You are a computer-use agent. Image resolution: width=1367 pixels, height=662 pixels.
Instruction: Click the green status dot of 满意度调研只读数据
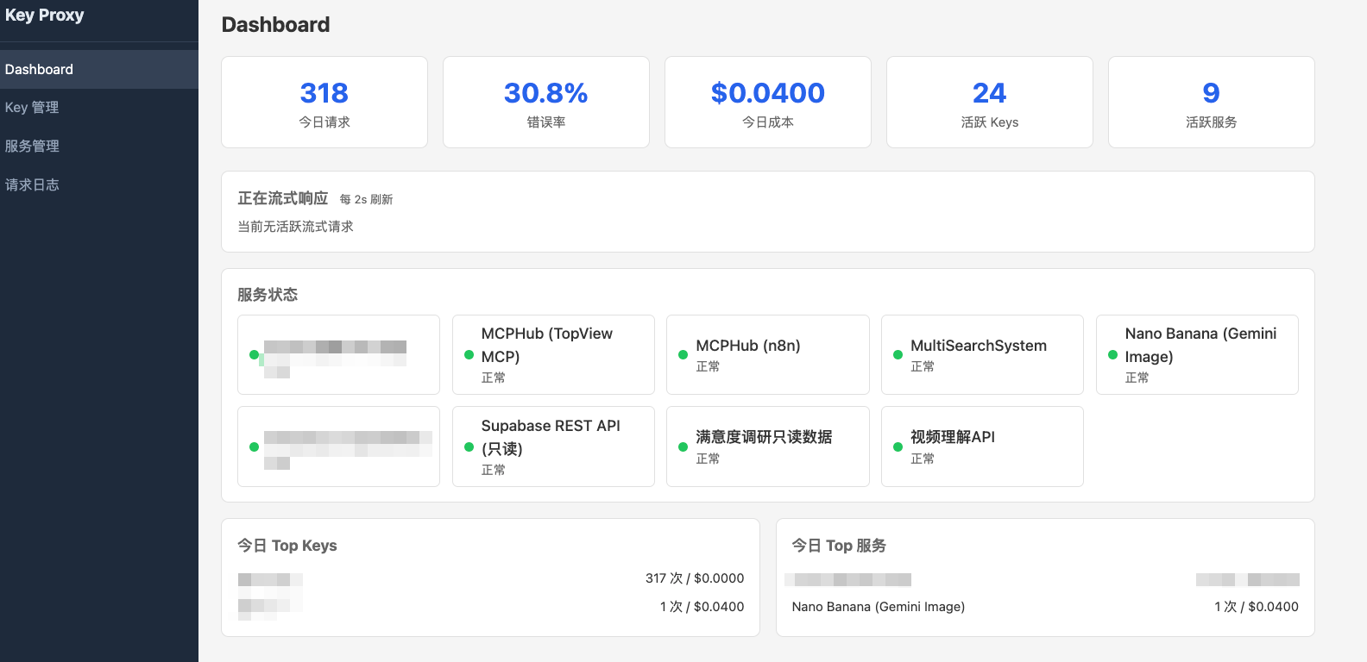pos(683,447)
